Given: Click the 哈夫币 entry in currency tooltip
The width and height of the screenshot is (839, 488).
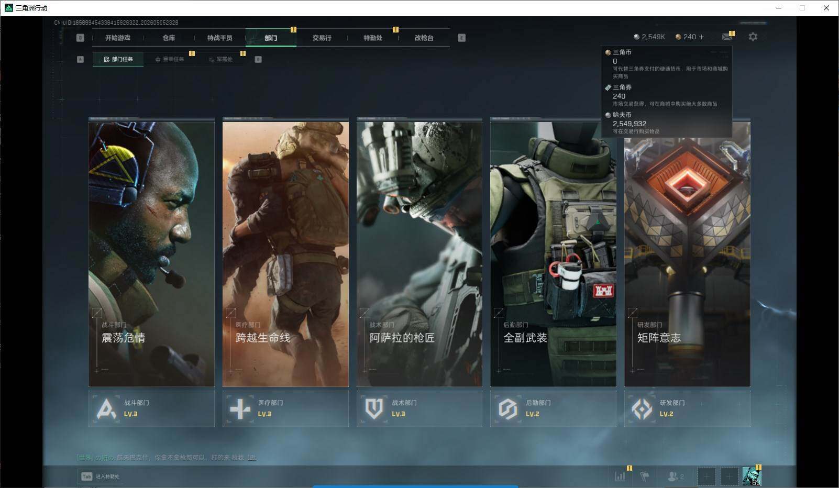Looking at the screenshot, I should point(666,123).
